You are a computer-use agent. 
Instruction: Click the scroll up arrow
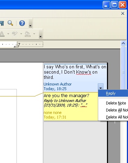pyautogui.click(x=123, y=43)
